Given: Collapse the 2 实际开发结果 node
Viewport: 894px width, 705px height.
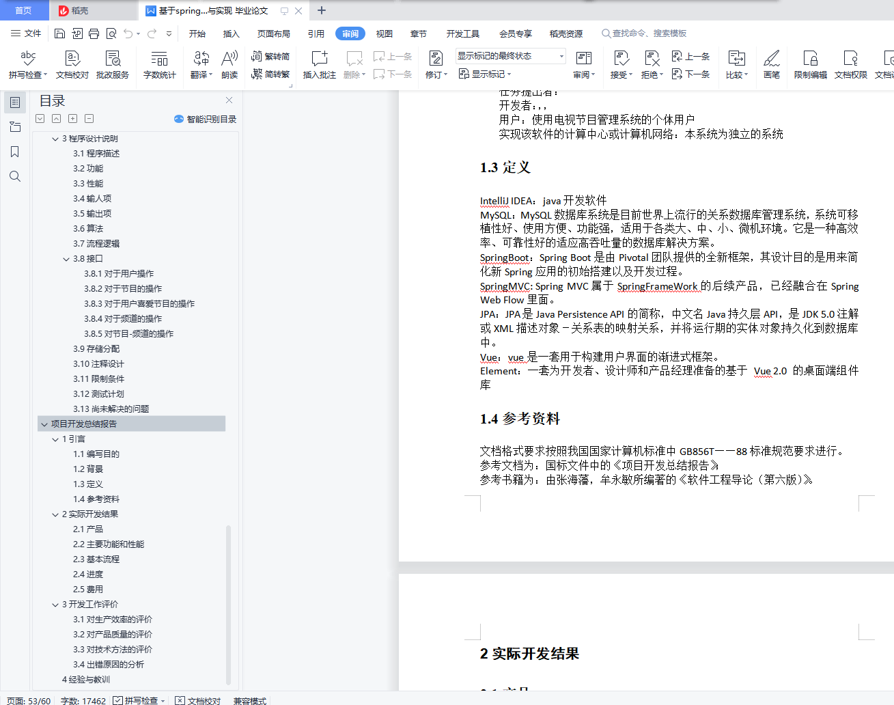Looking at the screenshot, I should 55,514.
